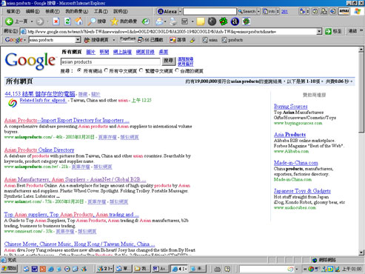Image resolution: width=365 pixels, height=274 pixels.
Task: Open the Tools menu (fifth item)
Action: pyautogui.click(x=101, y=11)
